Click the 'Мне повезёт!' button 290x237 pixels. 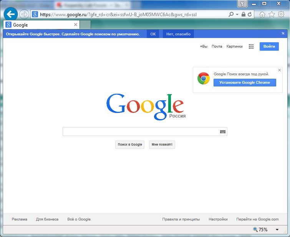coord(162,144)
